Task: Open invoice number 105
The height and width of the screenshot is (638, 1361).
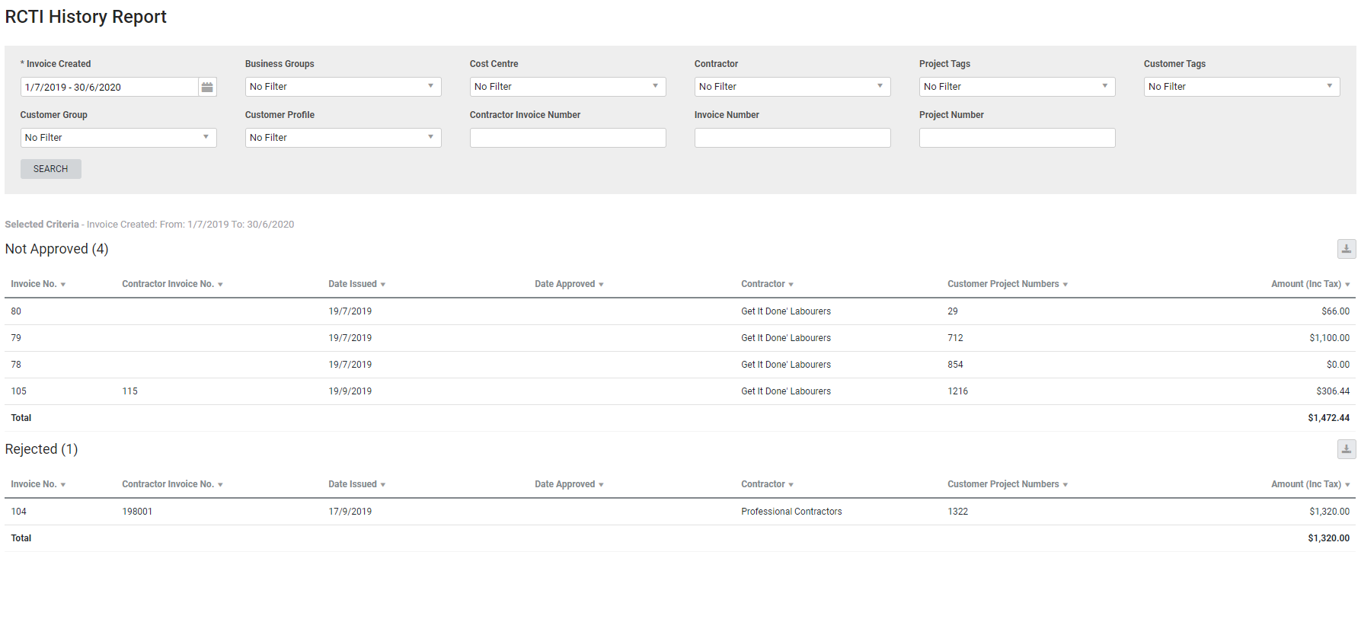Action: coord(18,391)
